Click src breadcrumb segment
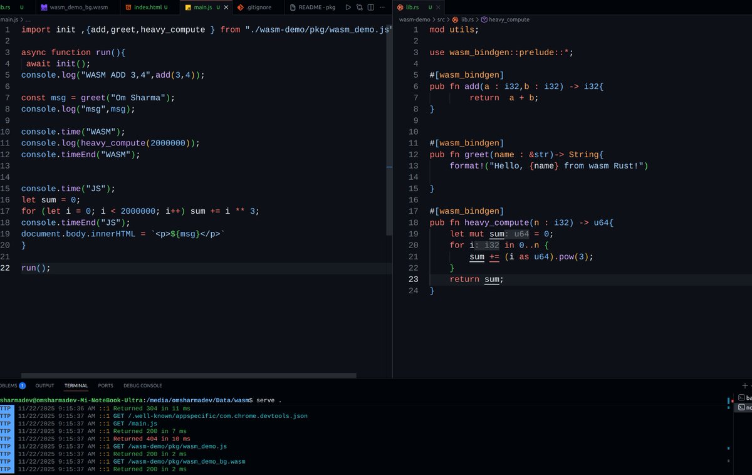 point(441,19)
